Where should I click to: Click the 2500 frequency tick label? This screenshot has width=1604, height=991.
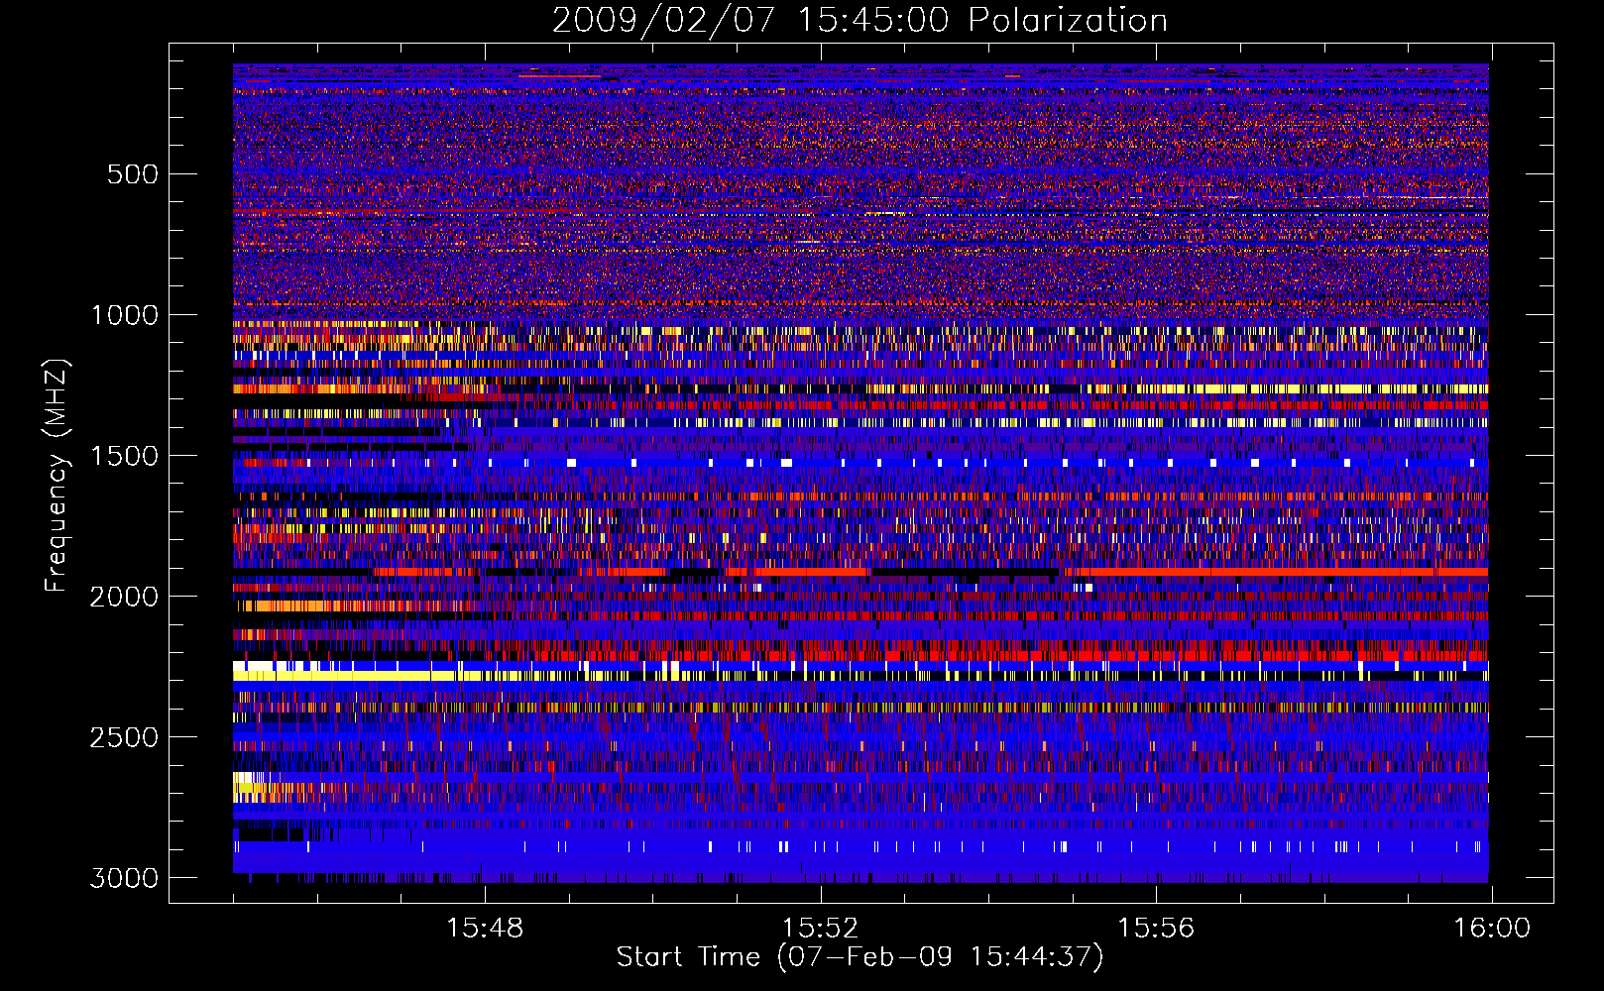124,737
